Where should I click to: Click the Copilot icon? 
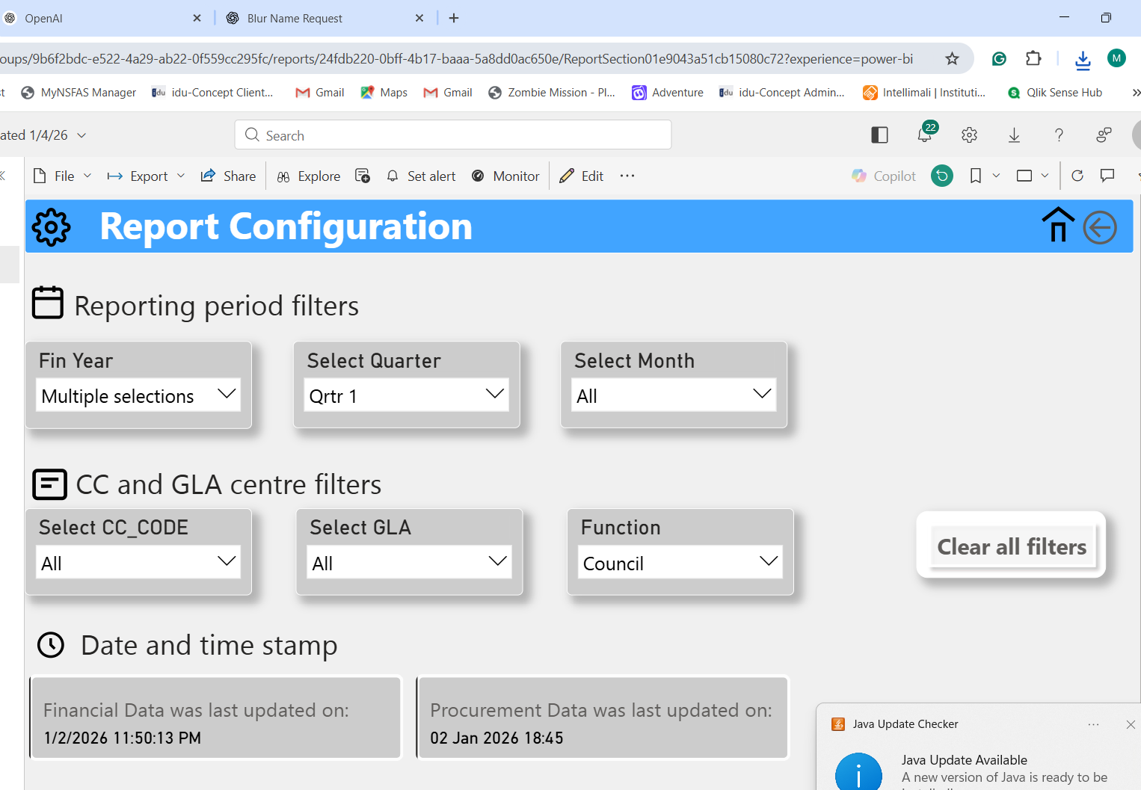coord(860,176)
